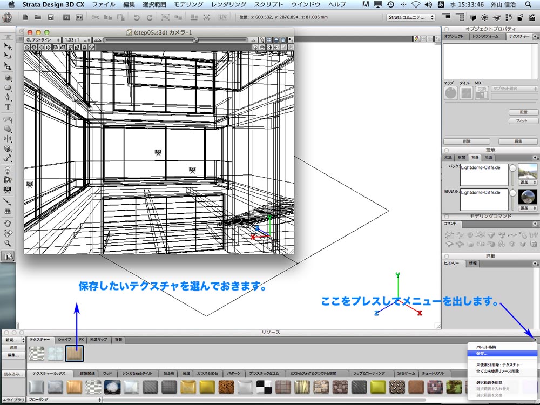Select the Hand pan tool
This screenshot has height=405, width=540.
[8, 224]
